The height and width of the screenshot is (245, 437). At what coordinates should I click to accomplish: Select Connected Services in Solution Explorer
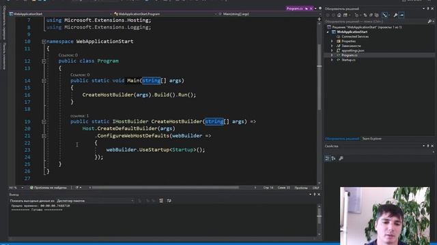pyautogui.click(x=355, y=36)
